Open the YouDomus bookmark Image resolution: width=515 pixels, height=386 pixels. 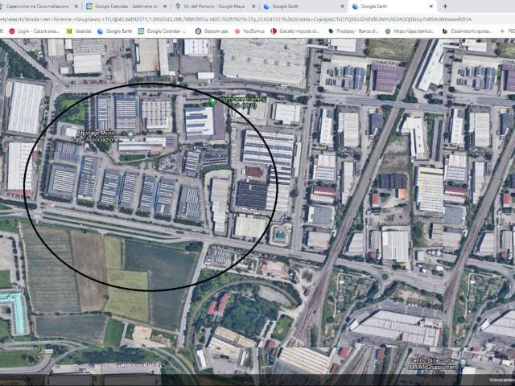tap(252, 31)
